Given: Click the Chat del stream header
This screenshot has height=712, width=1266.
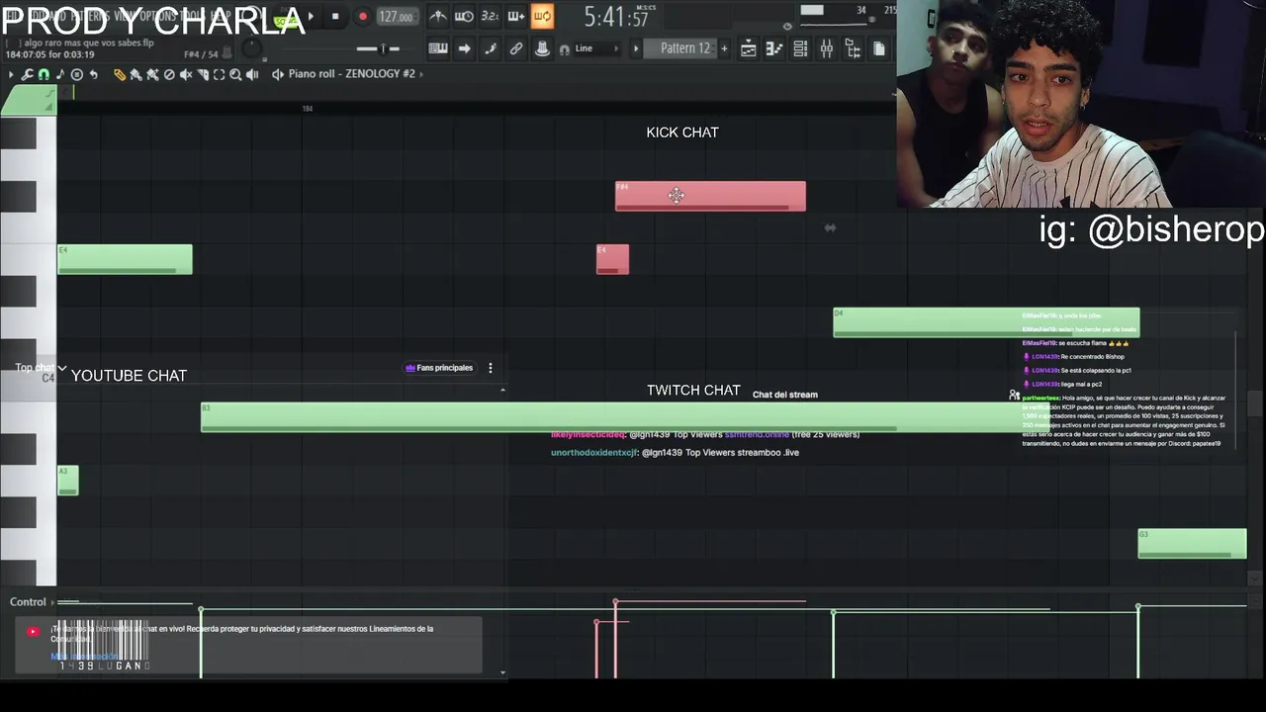Looking at the screenshot, I should [x=785, y=395].
